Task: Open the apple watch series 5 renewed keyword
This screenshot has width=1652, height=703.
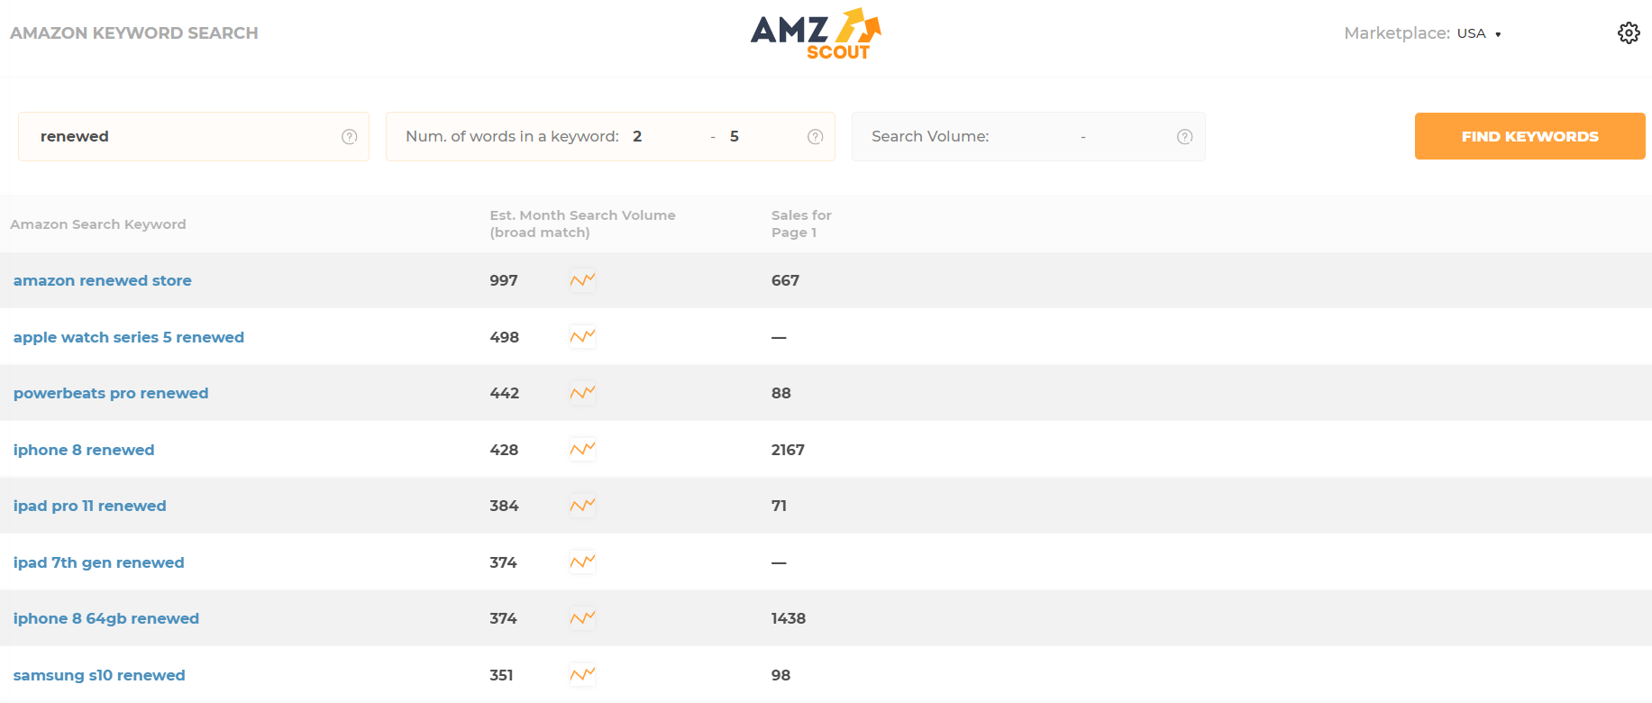Action: pos(129,336)
